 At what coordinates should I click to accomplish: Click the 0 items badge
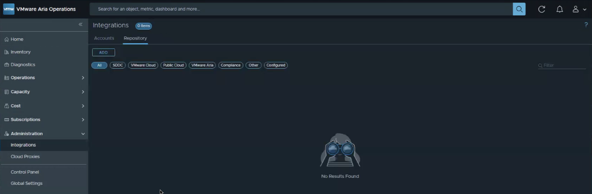coord(144,26)
